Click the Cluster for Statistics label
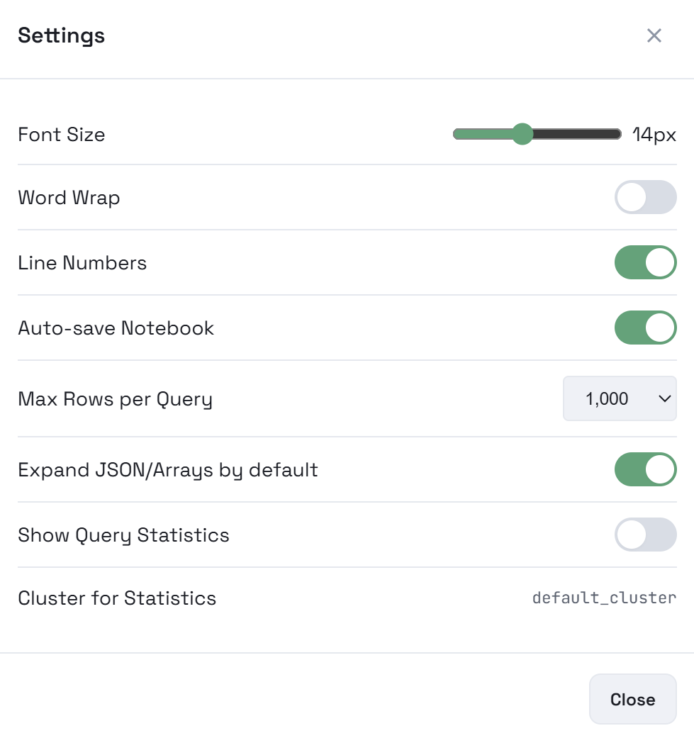Viewport: 694px width, 738px height. (117, 598)
